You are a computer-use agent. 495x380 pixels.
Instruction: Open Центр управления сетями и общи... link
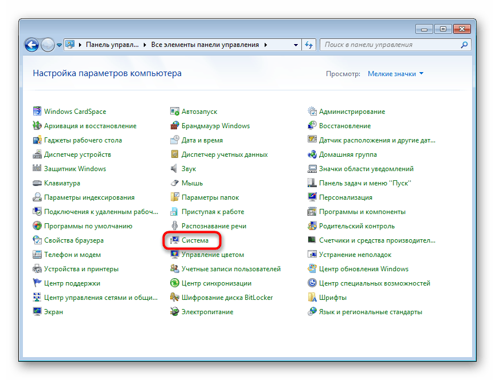101,298
